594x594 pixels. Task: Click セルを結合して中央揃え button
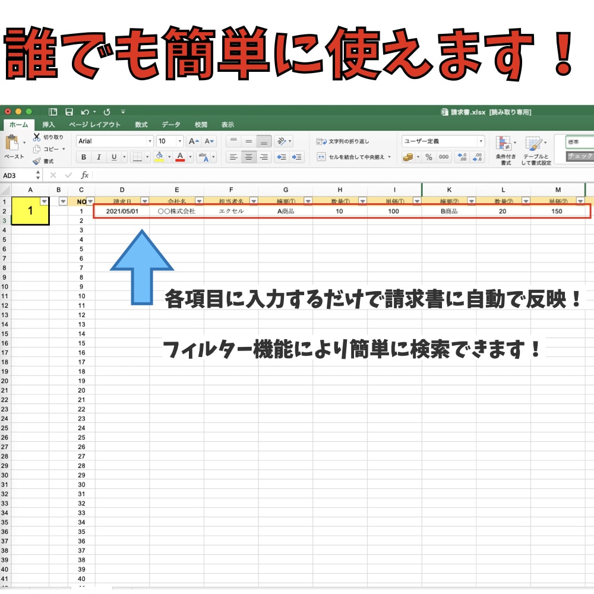pos(351,157)
